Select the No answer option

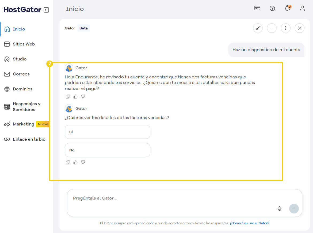tap(107, 150)
